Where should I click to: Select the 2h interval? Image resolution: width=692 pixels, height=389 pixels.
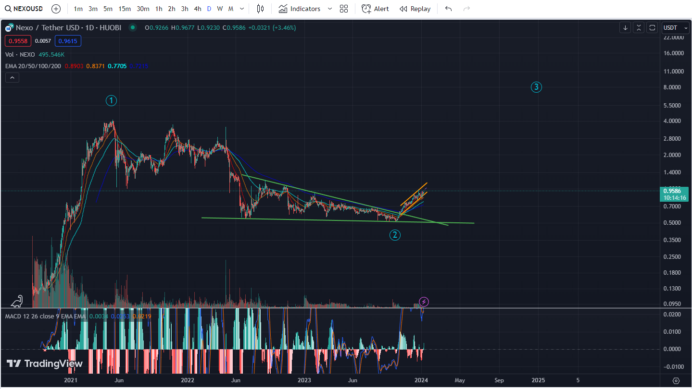click(x=172, y=9)
